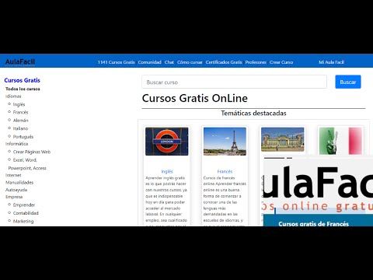Click the Reichstag building thumbnail
Screen dimensions: 373x280
click(x=283, y=139)
